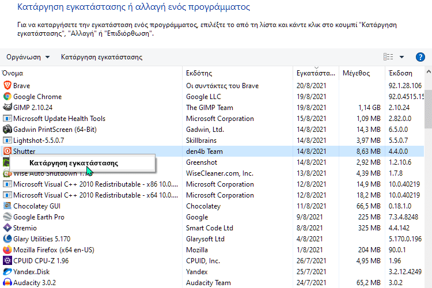432x288 pixels.
Task: Open the blue help question mark
Action: click(x=420, y=57)
